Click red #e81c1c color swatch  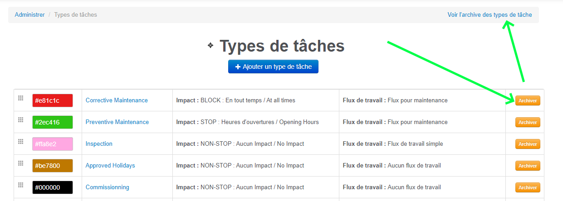click(52, 100)
